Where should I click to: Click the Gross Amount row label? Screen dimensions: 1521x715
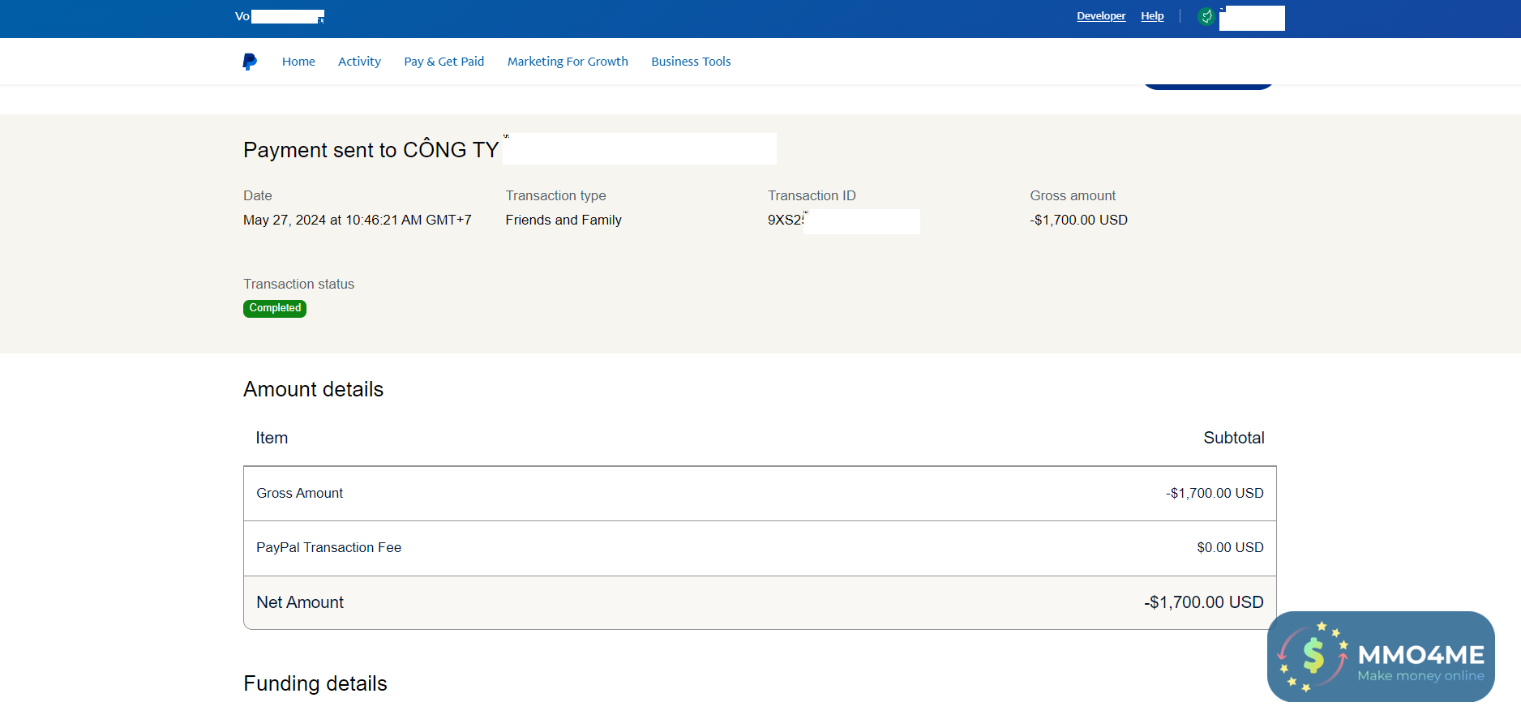tap(300, 493)
